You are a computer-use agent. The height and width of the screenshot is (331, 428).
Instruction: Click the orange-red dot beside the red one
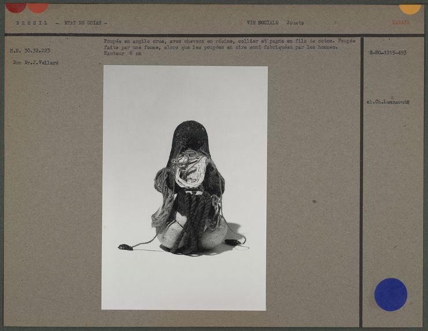coord(38,7)
